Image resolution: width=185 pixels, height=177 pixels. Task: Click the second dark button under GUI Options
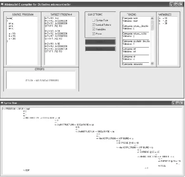click(x=100, y=49)
